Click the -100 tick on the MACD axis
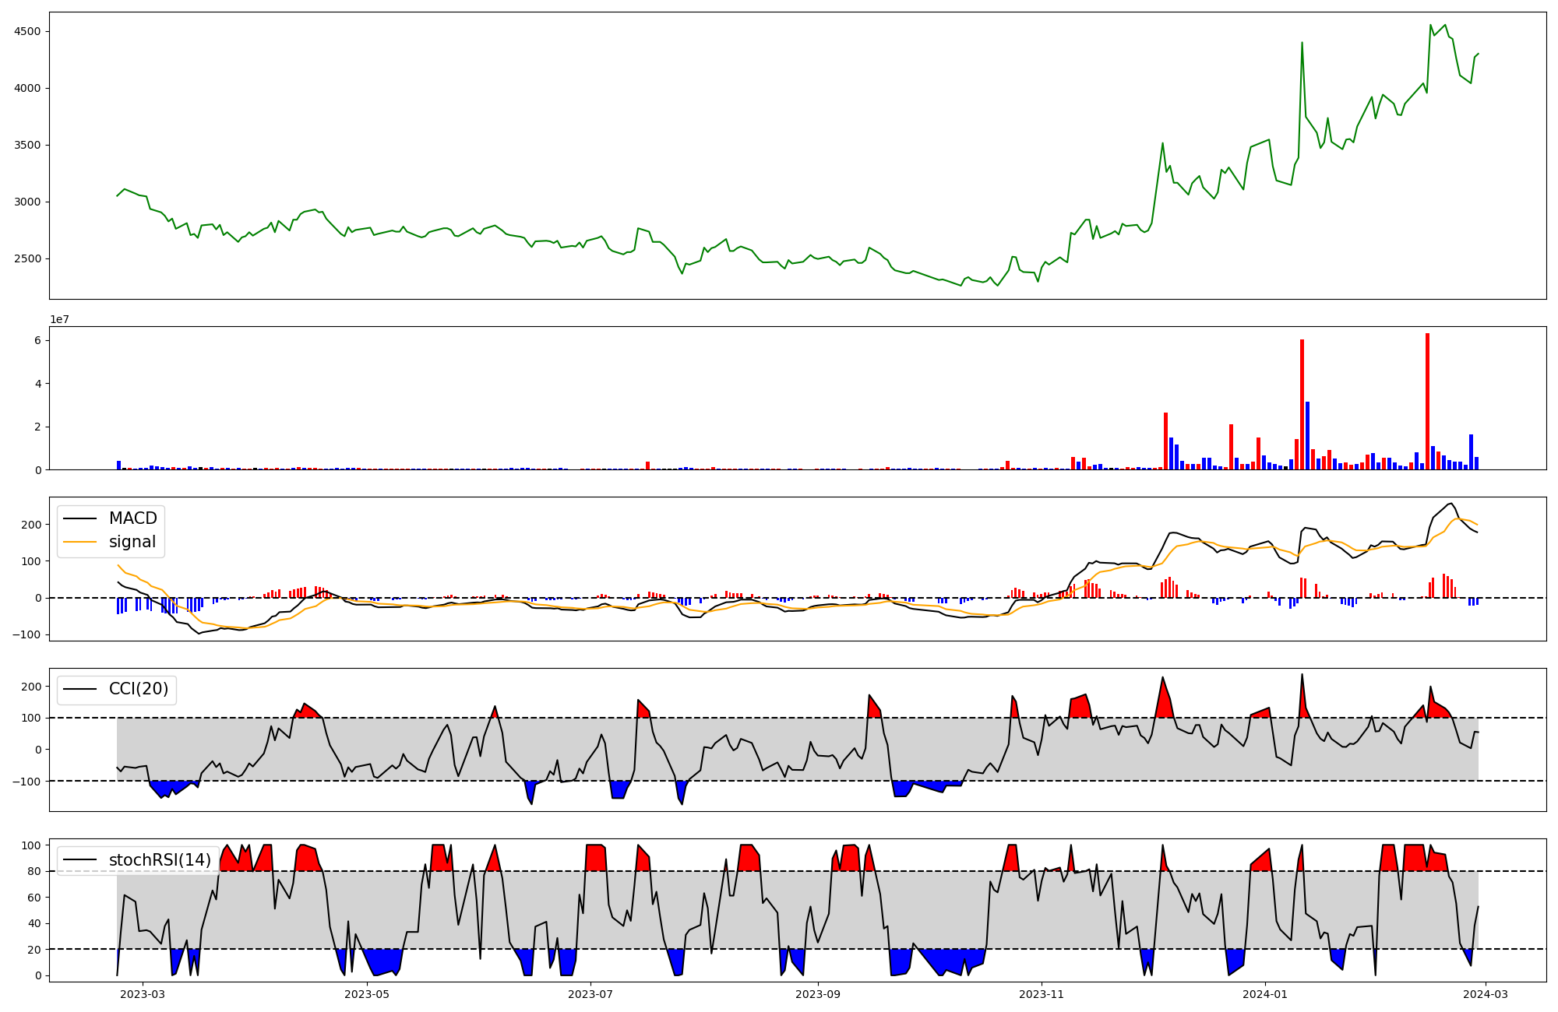The width and height of the screenshot is (1558, 1012). (27, 634)
